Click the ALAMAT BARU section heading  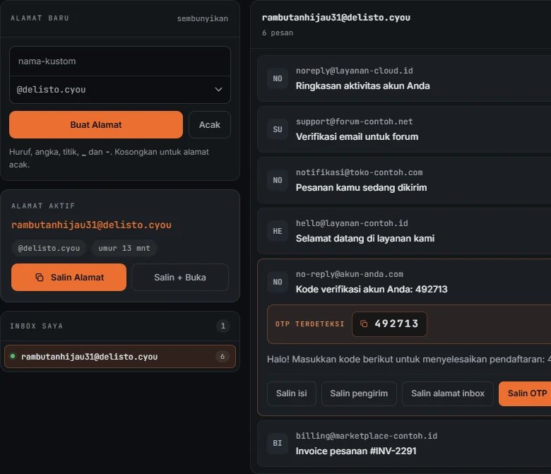pos(40,18)
